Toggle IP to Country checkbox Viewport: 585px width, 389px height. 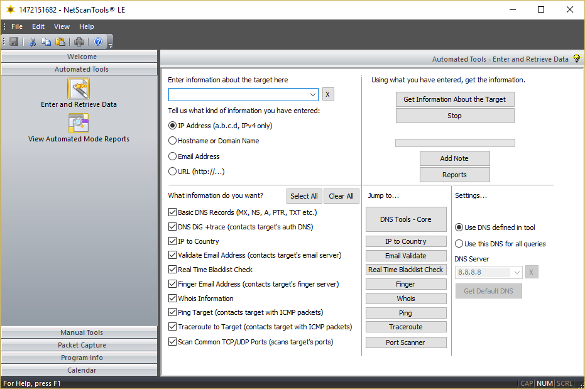tap(172, 241)
